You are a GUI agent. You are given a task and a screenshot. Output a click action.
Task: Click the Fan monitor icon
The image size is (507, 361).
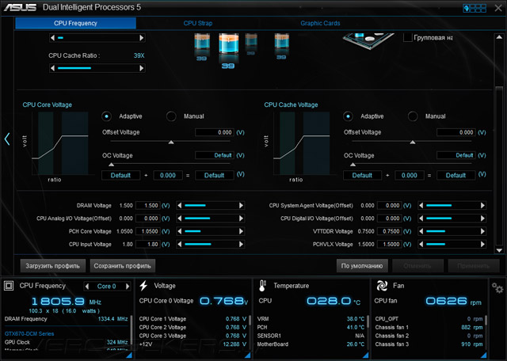click(382, 286)
